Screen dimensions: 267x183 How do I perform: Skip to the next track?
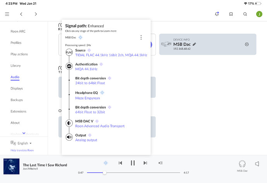pos(145,163)
